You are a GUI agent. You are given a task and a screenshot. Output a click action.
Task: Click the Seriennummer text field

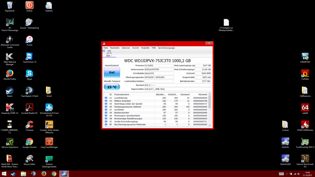[x=159, y=69]
